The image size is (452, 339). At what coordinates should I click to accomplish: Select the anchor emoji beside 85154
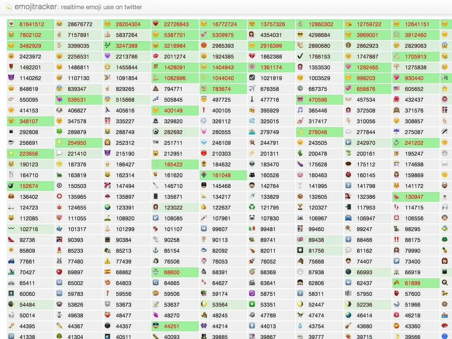point(156,250)
